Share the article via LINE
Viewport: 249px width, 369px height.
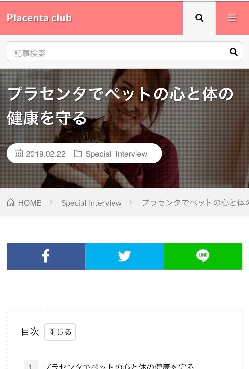pyautogui.click(x=203, y=256)
